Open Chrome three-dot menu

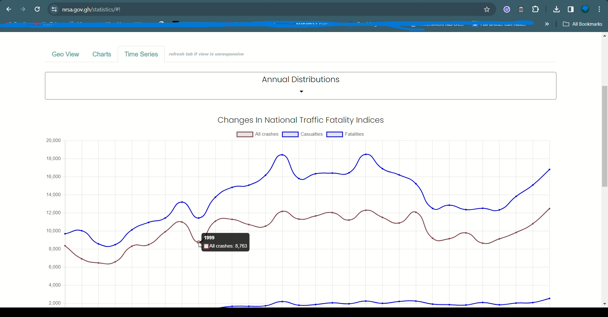[x=600, y=10]
